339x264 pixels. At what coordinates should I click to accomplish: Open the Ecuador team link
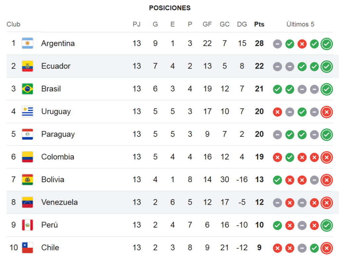coord(56,66)
